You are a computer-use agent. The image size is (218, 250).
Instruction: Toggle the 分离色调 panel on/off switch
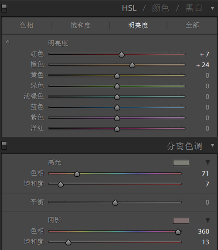(x=4, y=145)
